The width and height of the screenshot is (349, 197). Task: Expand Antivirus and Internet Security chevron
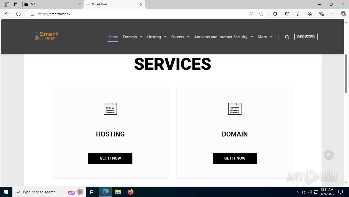(x=252, y=37)
